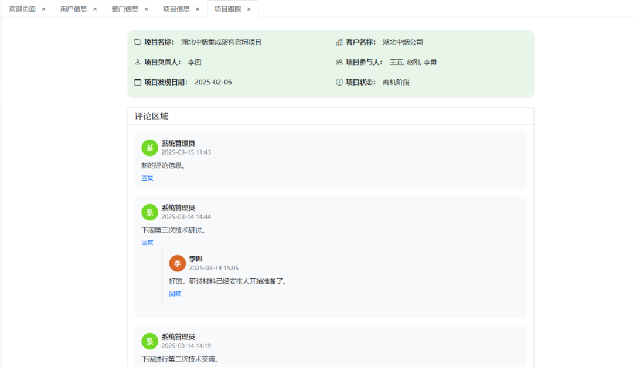
Task: Click the green avatar of the first 系统管理员 comment
Action: pos(149,148)
